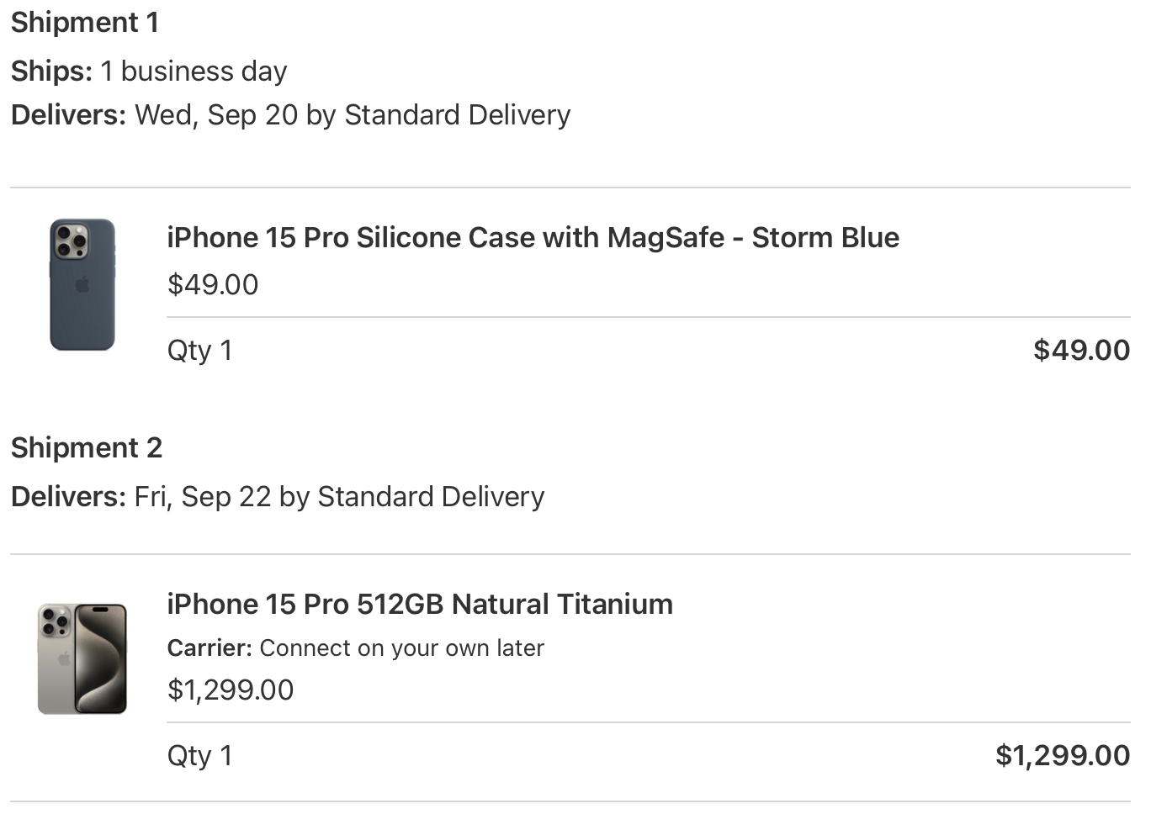Click the Apple logo on the case image
The height and width of the screenshot is (814, 1151).
click(82, 284)
